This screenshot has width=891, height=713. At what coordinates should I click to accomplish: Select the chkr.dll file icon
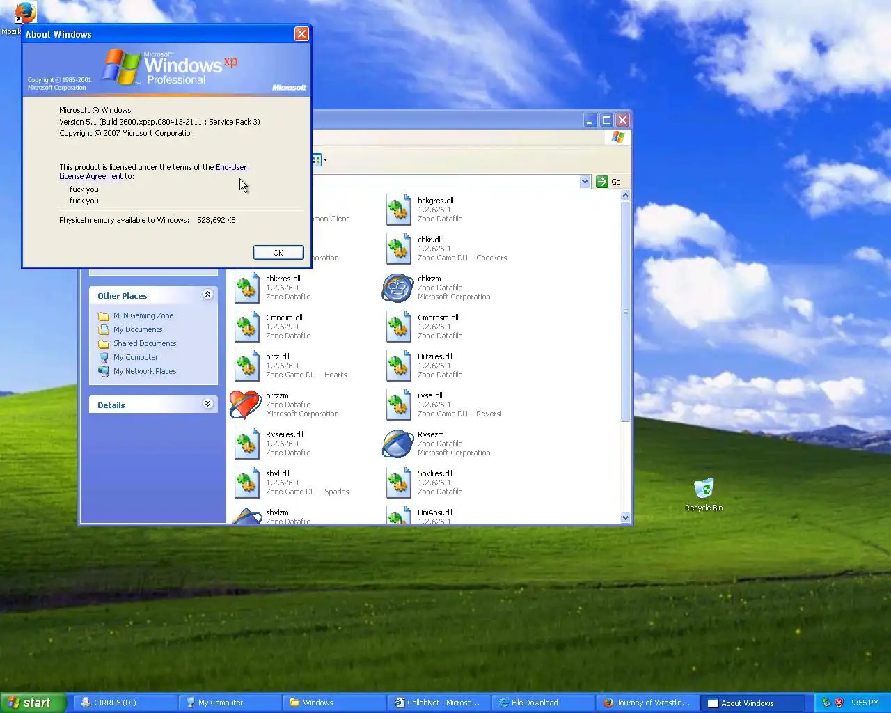[398, 249]
